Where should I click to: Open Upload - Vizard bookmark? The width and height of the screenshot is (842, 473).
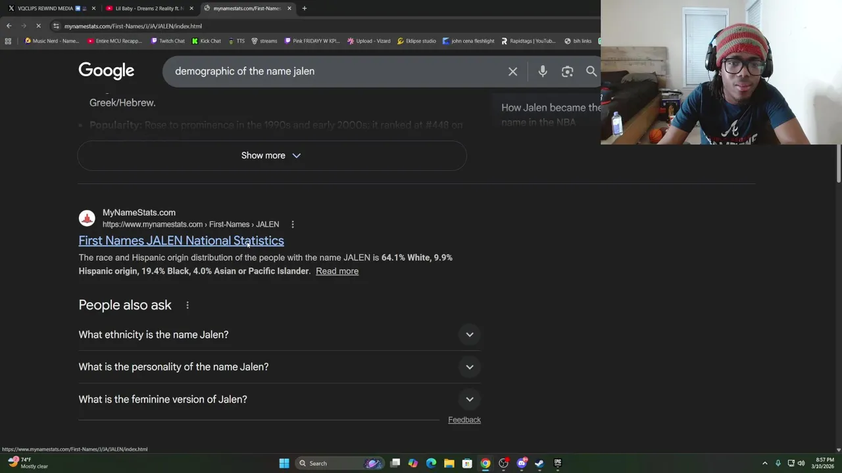coord(369,41)
